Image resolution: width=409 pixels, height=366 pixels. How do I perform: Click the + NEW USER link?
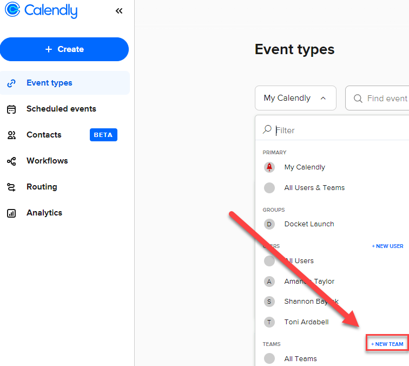(387, 246)
